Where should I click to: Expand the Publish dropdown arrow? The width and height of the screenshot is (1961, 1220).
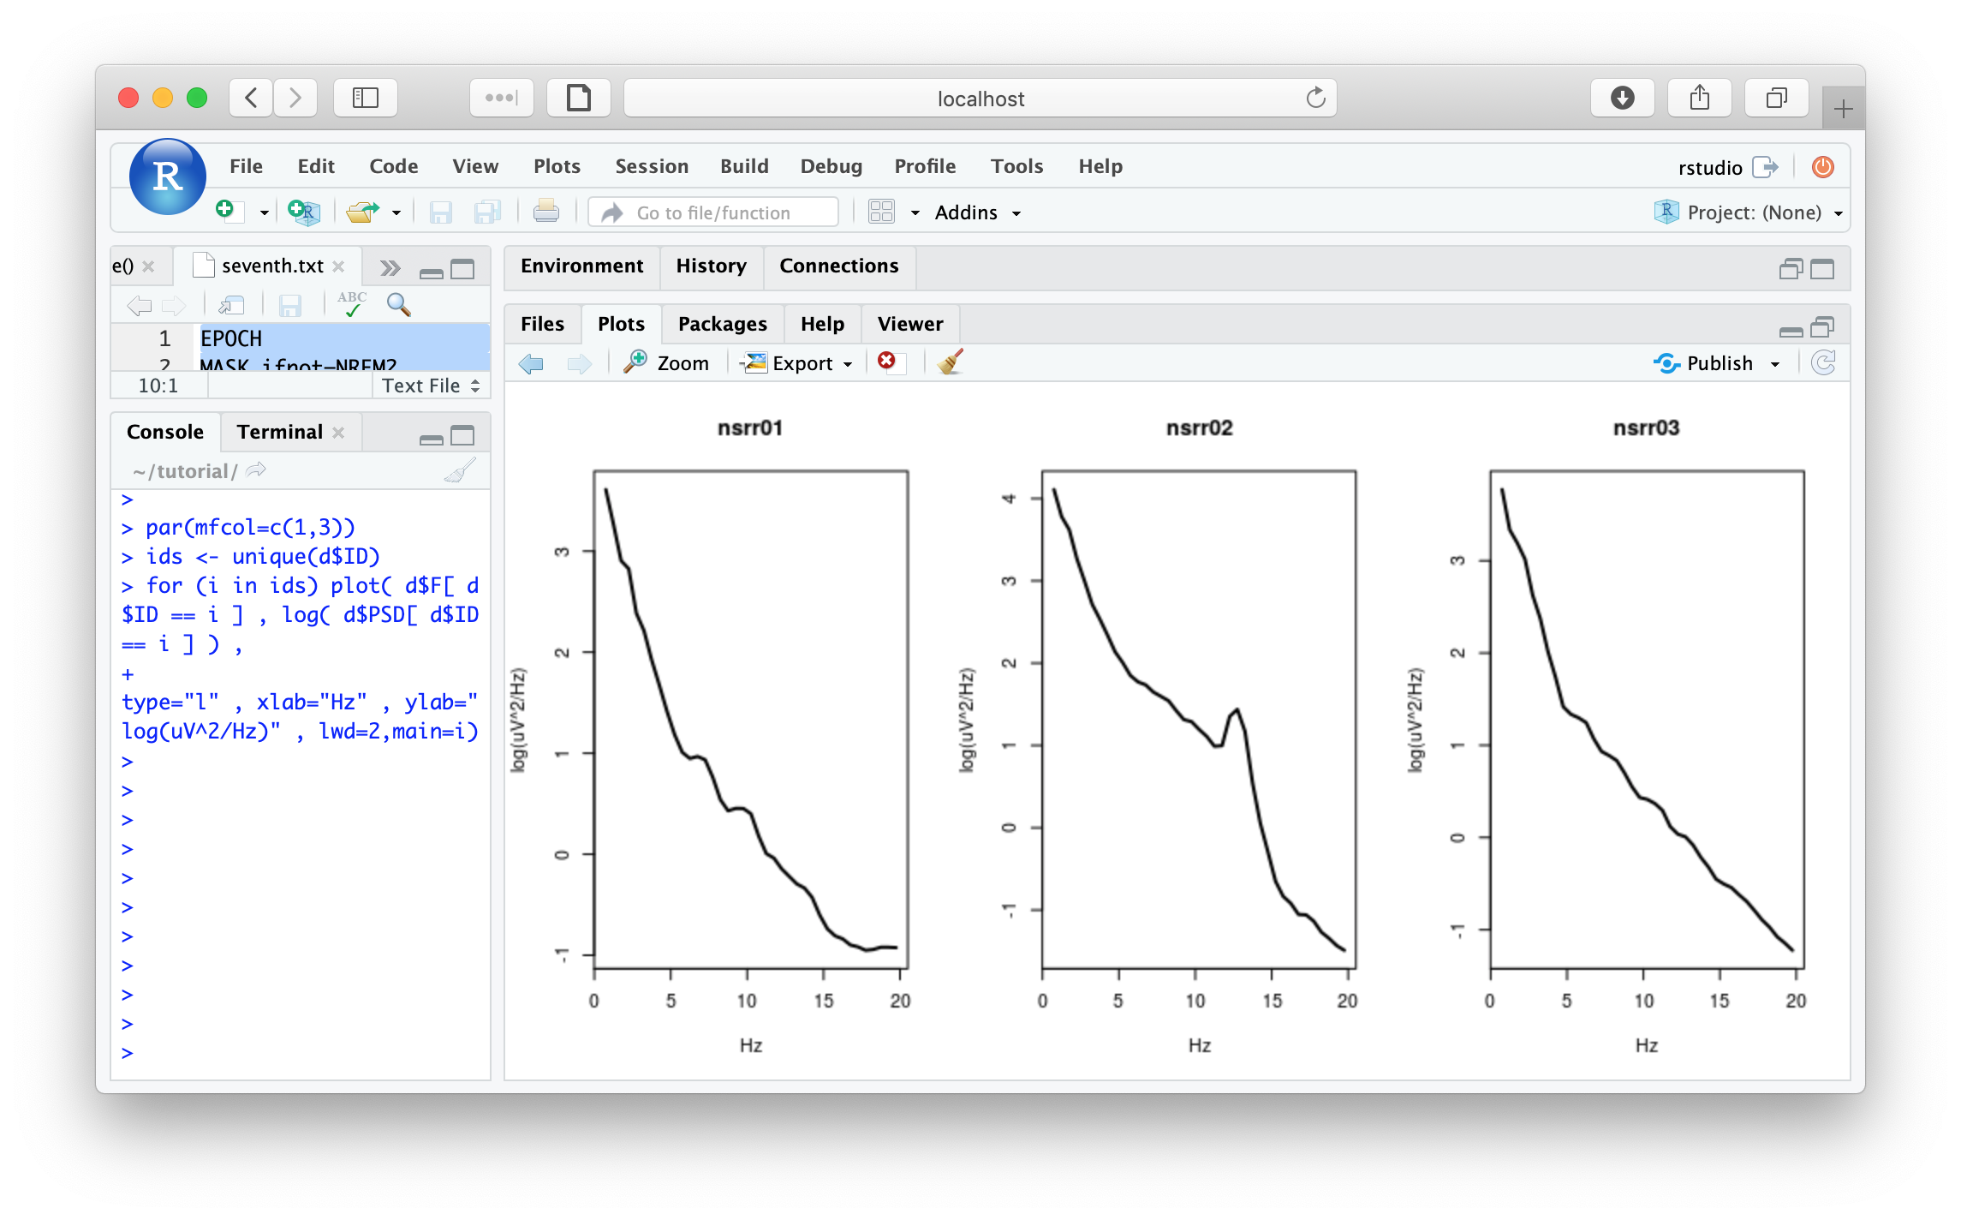coord(1775,364)
